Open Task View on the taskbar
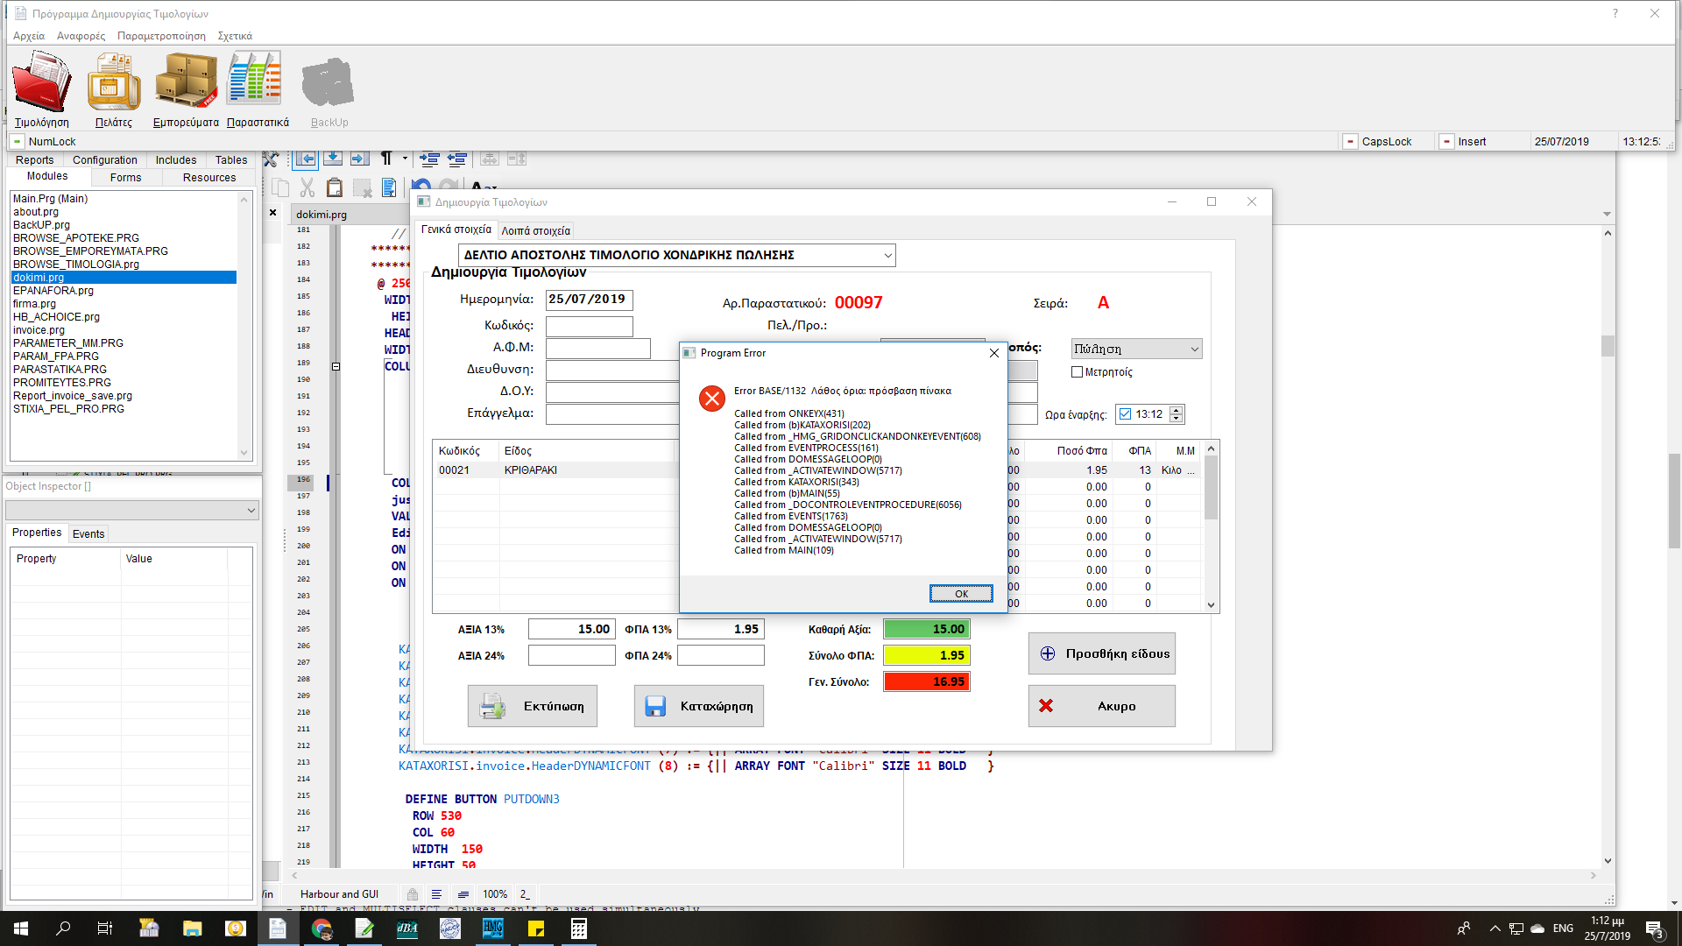Image resolution: width=1682 pixels, height=946 pixels. coord(105,928)
